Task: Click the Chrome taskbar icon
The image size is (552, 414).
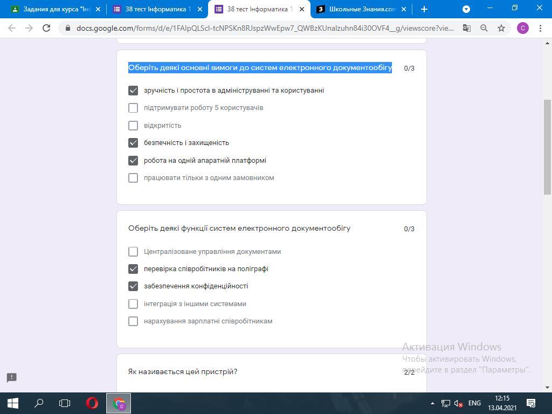Action: (x=119, y=403)
